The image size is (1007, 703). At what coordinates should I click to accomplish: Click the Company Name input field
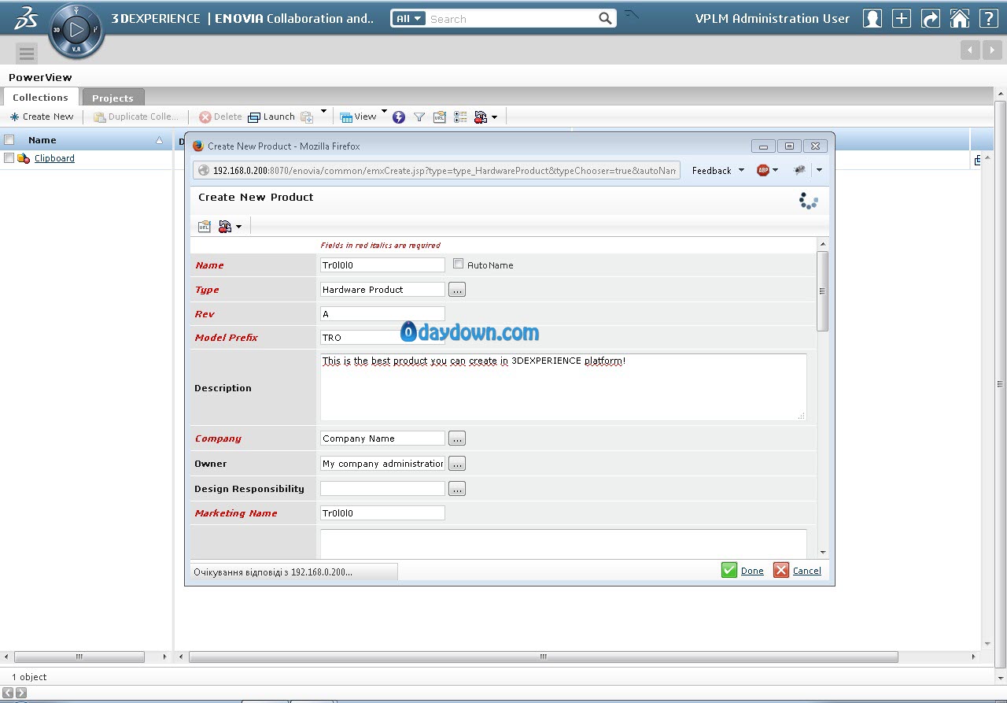[382, 438]
